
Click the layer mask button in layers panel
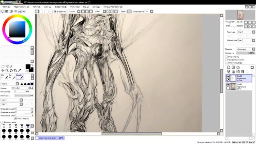(x=252, y=67)
